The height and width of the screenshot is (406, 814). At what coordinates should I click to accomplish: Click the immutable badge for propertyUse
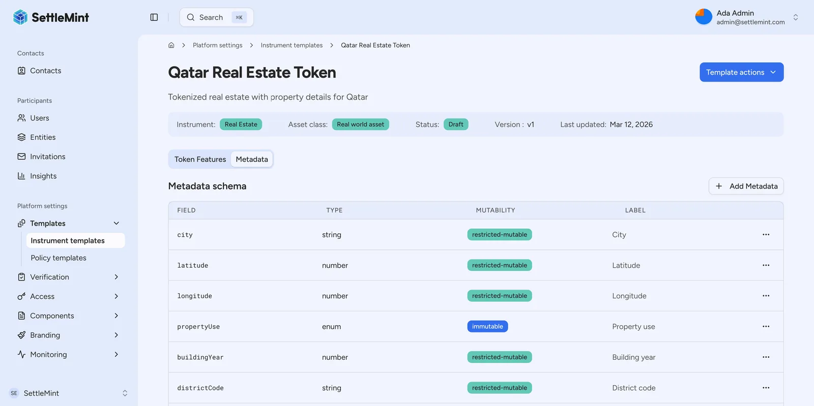tap(487, 326)
